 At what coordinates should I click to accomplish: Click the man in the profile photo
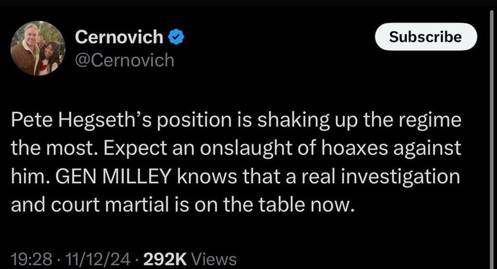click(x=28, y=47)
